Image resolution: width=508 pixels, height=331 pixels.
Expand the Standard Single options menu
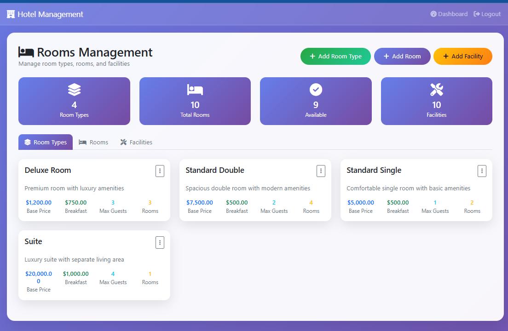click(482, 171)
